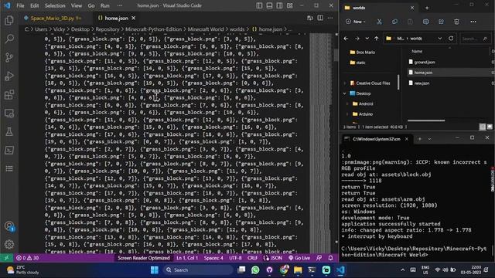Toggle Primary Side Bar layout button
Image resolution: width=495 pixels, height=278 pixels.
pyautogui.click(x=259, y=5)
